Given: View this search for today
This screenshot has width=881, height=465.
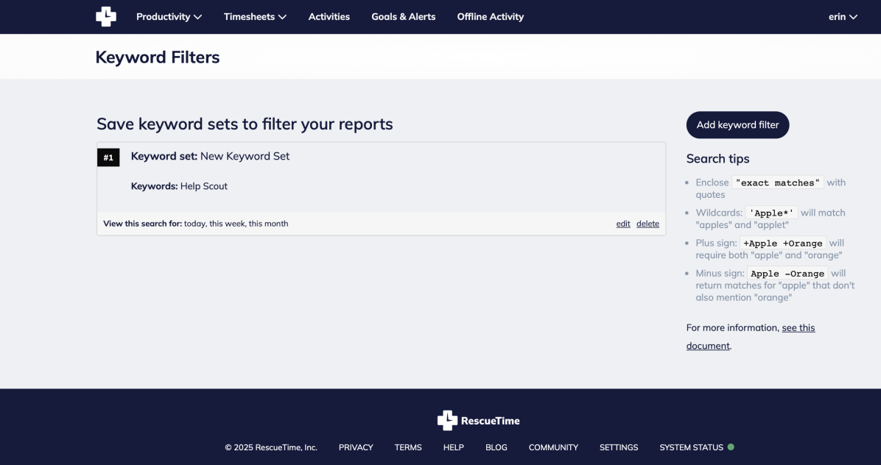Looking at the screenshot, I should (x=194, y=224).
